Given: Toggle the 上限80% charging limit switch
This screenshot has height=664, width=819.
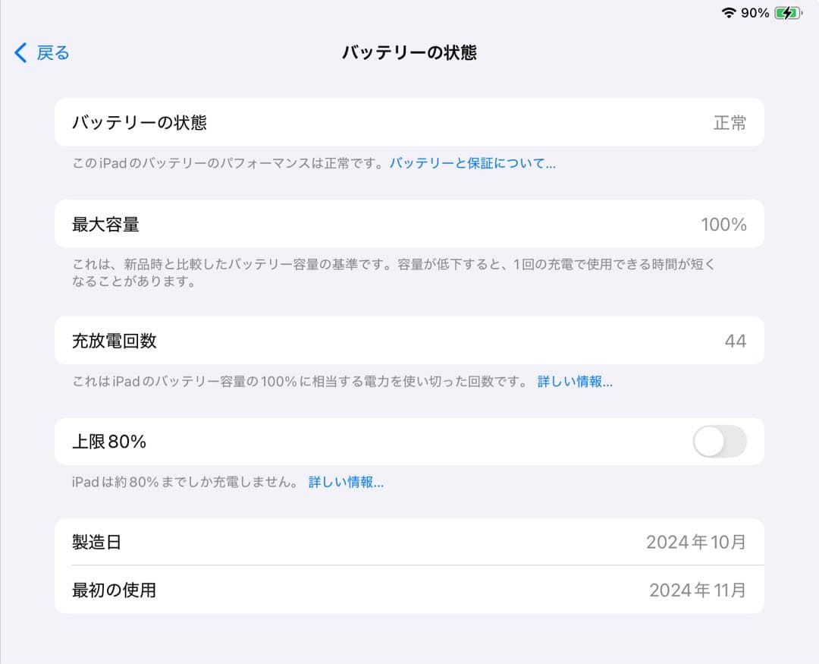Looking at the screenshot, I should point(719,442).
